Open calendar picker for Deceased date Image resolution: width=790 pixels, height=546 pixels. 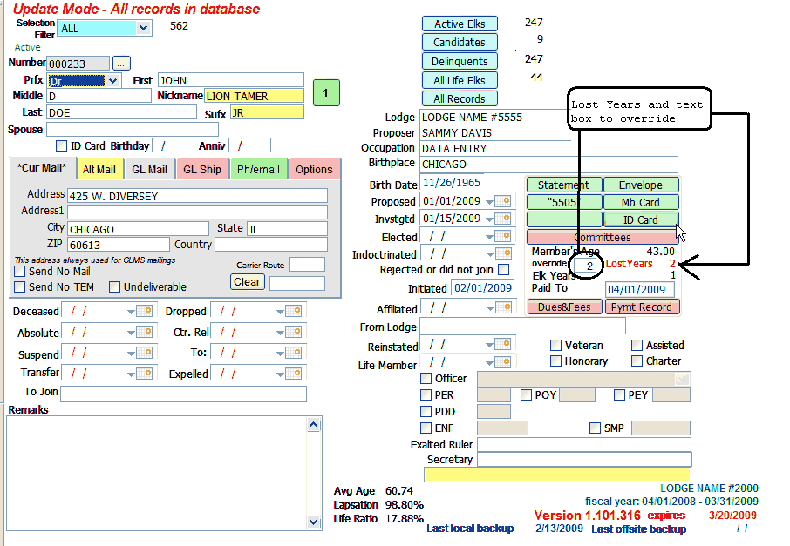(145, 312)
